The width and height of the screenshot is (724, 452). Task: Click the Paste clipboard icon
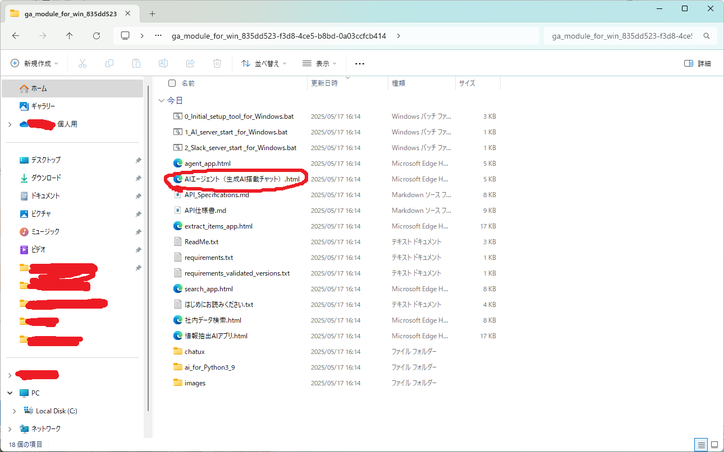click(x=136, y=63)
